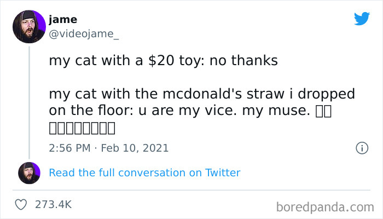
Task: Click the long emoji row under the tweet
Action: point(82,129)
